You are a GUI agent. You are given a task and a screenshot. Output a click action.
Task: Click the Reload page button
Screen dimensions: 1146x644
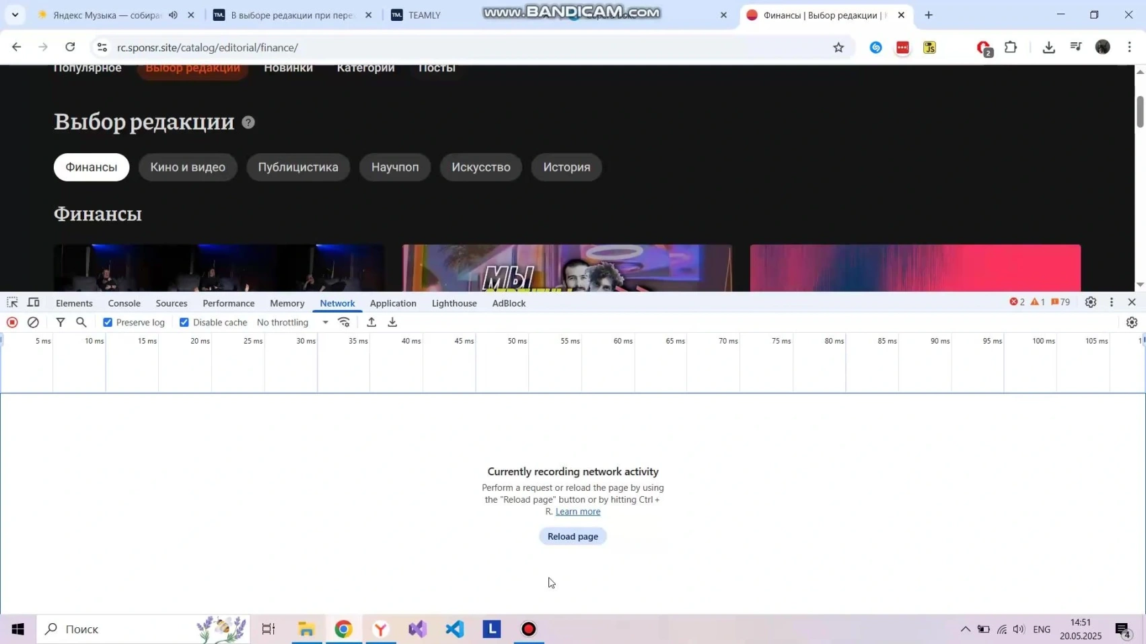pyautogui.click(x=573, y=536)
